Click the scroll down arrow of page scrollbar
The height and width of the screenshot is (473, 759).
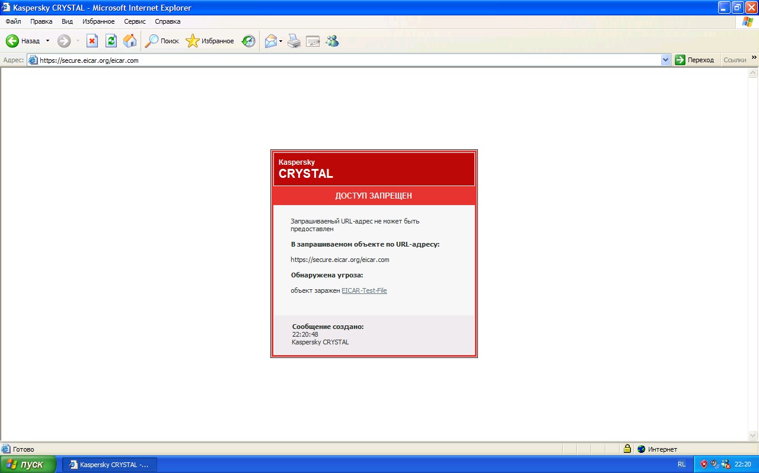click(753, 436)
